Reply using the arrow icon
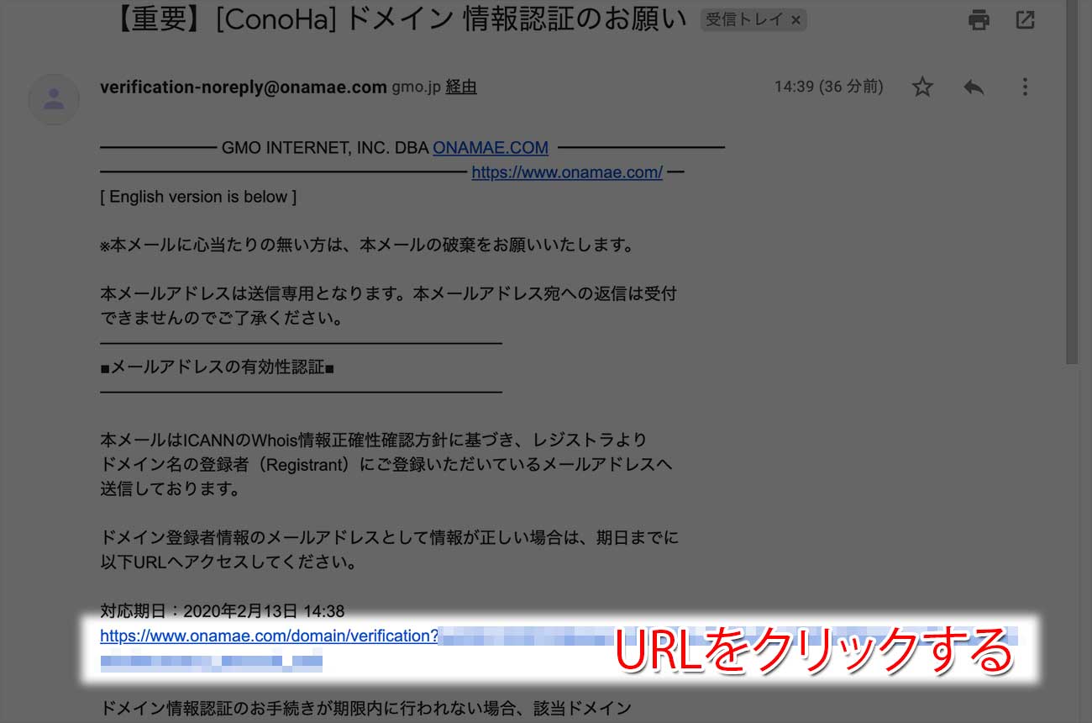This screenshot has height=723, width=1092. point(974,87)
